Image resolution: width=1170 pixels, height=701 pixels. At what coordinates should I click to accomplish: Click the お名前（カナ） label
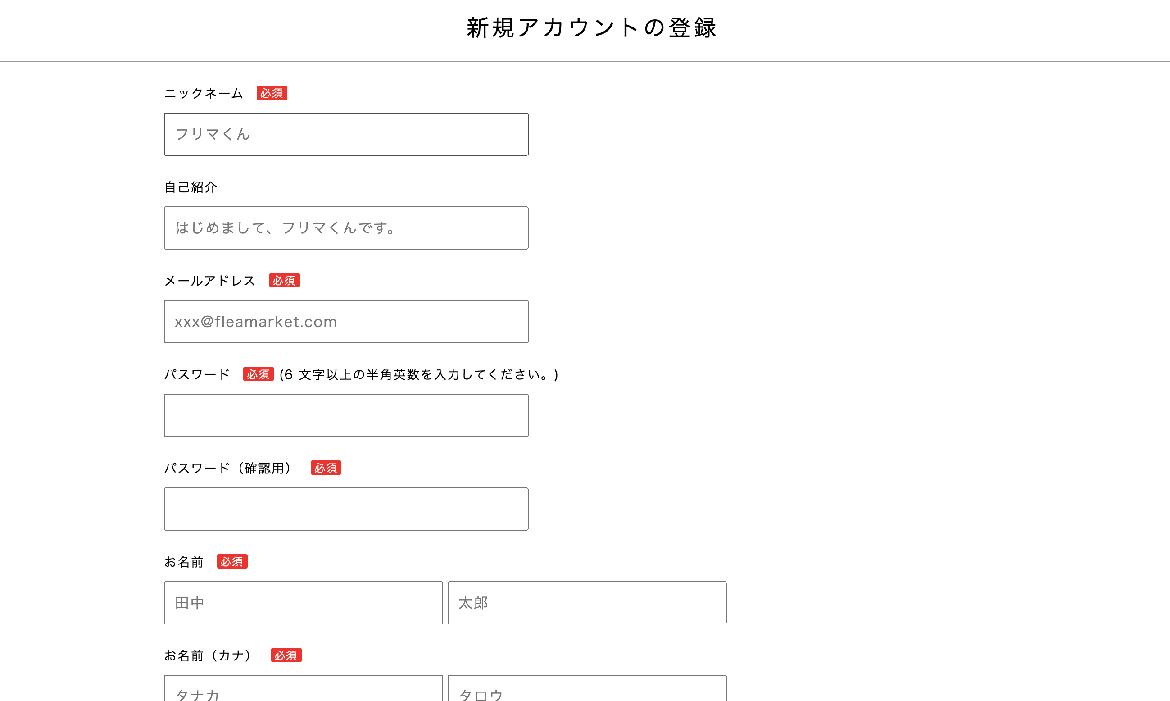tap(208, 655)
